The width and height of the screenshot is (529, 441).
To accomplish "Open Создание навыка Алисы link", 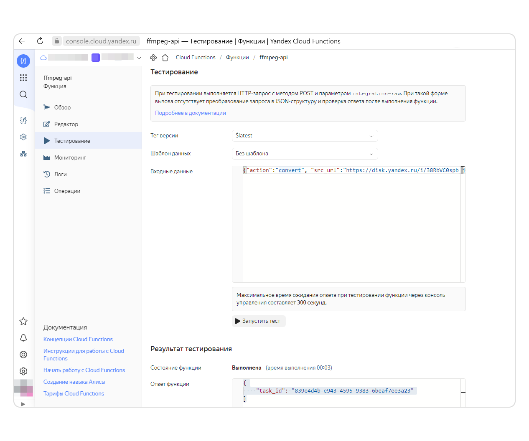I will pos(74,382).
